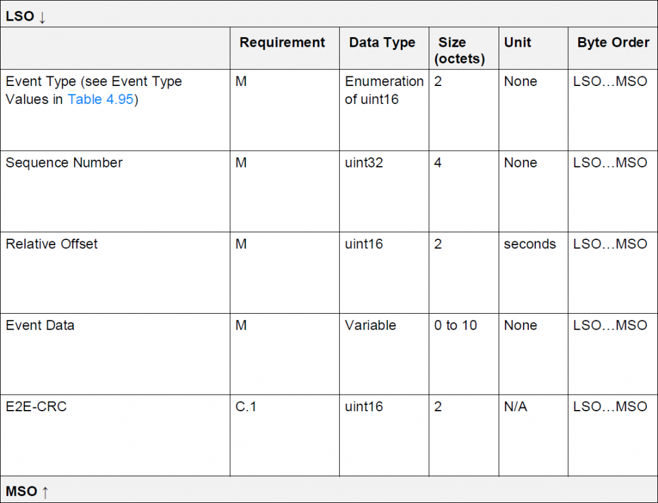Click the Data Type column header

(382, 42)
